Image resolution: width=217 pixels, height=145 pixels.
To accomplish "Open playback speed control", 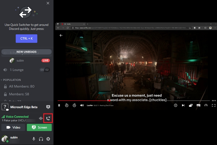I will pos(206,105).
